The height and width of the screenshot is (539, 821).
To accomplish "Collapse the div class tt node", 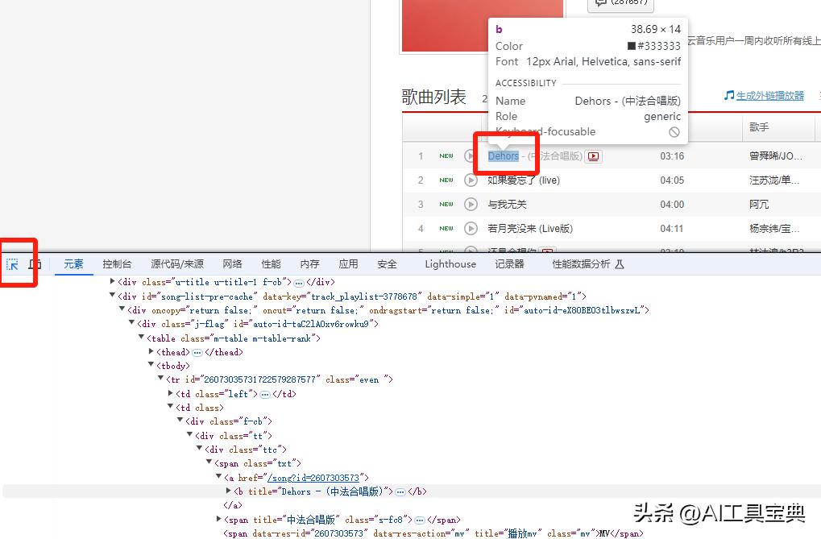I will coord(190,435).
